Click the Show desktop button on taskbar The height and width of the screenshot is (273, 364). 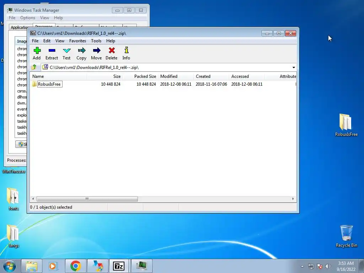click(362, 266)
